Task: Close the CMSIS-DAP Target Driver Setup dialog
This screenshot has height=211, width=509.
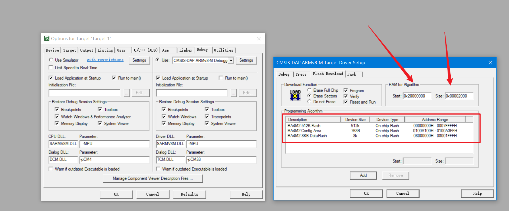Action: pos(490,63)
